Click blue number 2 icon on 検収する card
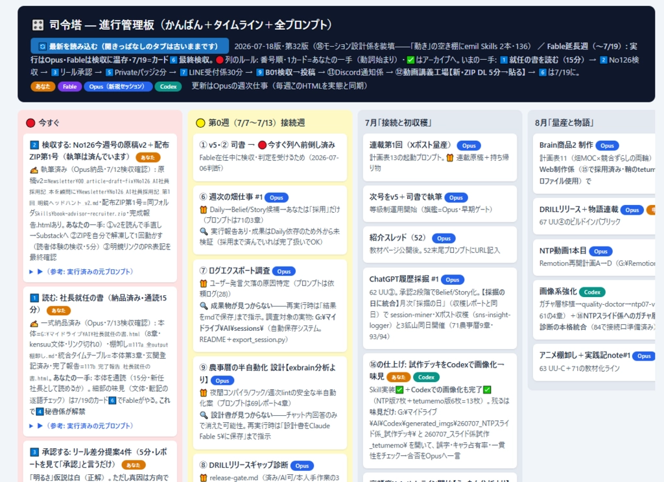The width and height of the screenshot is (664, 482). click(34, 145)
